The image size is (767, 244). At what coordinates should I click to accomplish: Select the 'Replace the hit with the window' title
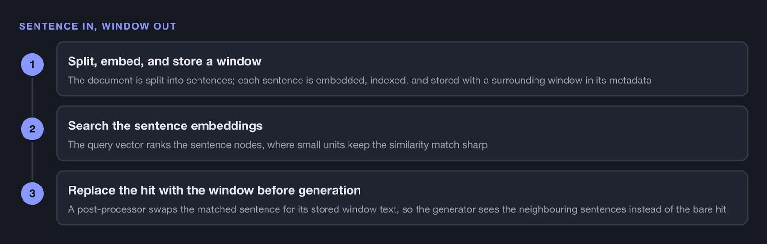214,190
